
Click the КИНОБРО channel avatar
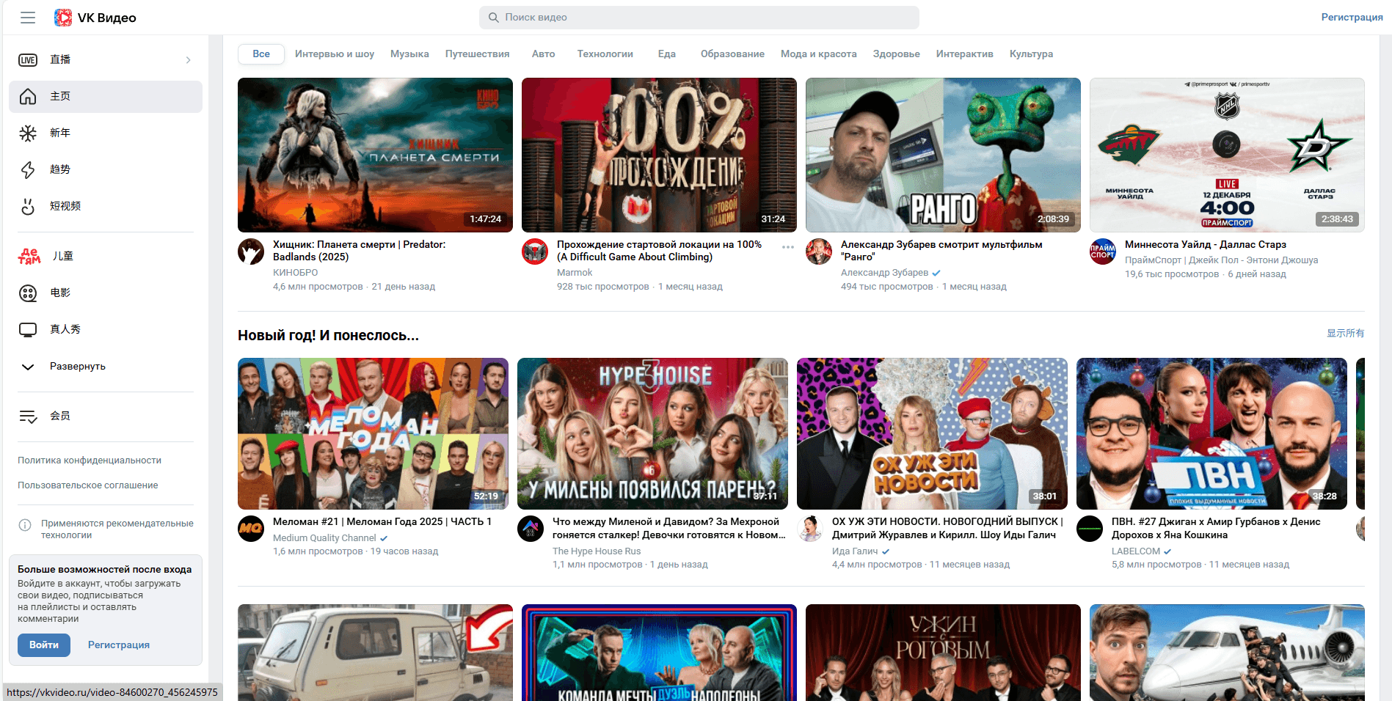coord(251,252)
